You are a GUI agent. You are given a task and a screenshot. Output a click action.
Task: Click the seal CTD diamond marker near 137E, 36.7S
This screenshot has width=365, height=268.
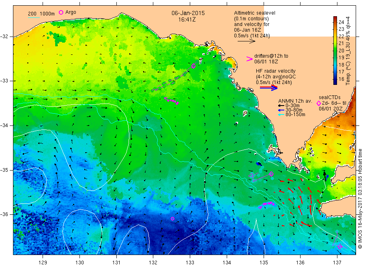click(x=339, y=246)
